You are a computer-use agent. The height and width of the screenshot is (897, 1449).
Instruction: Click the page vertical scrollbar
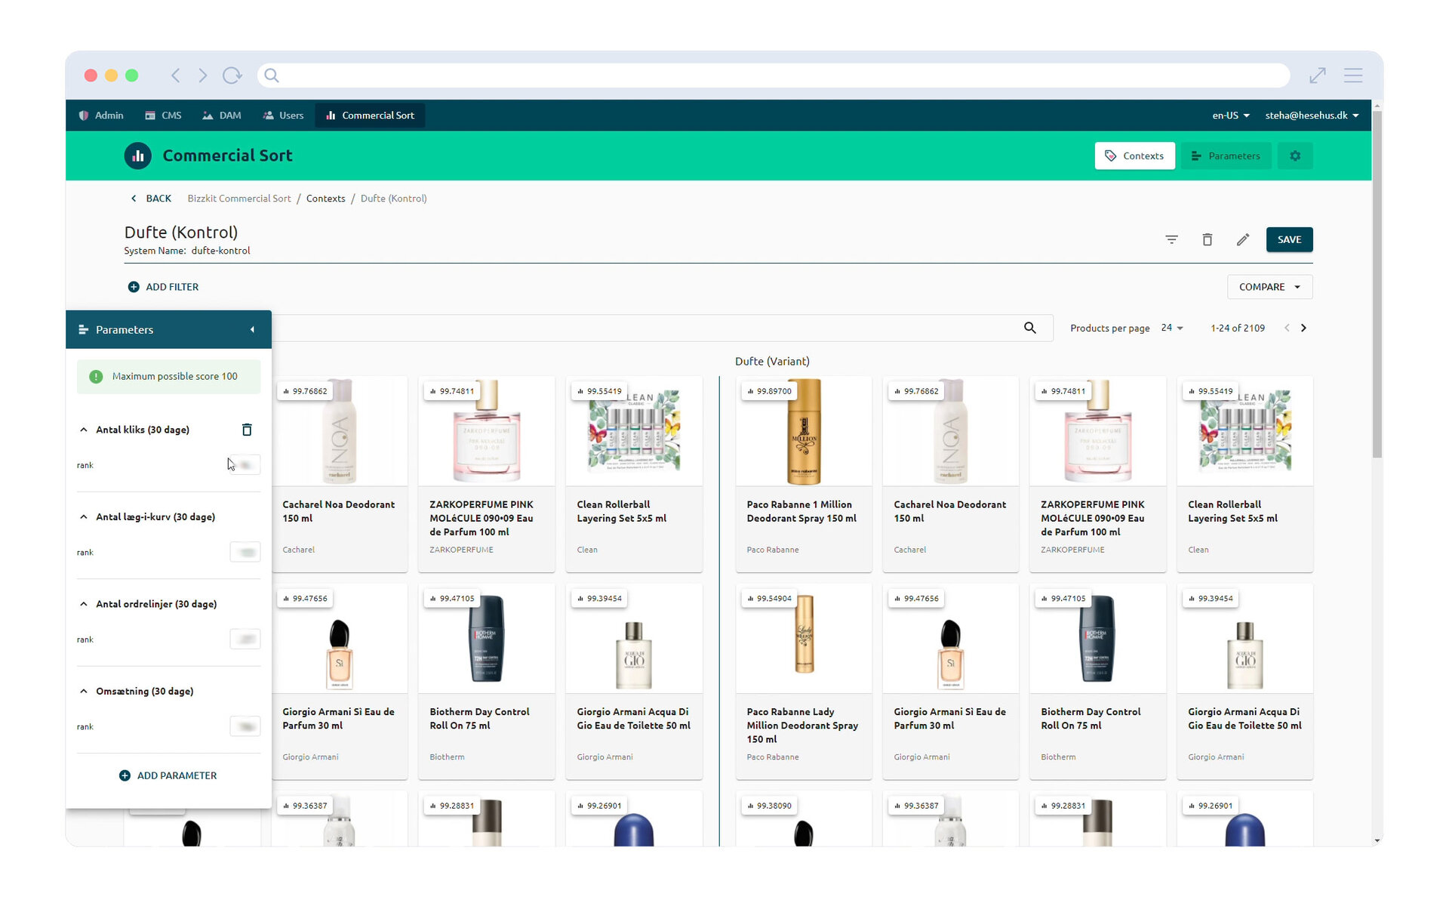(1377, 284)
